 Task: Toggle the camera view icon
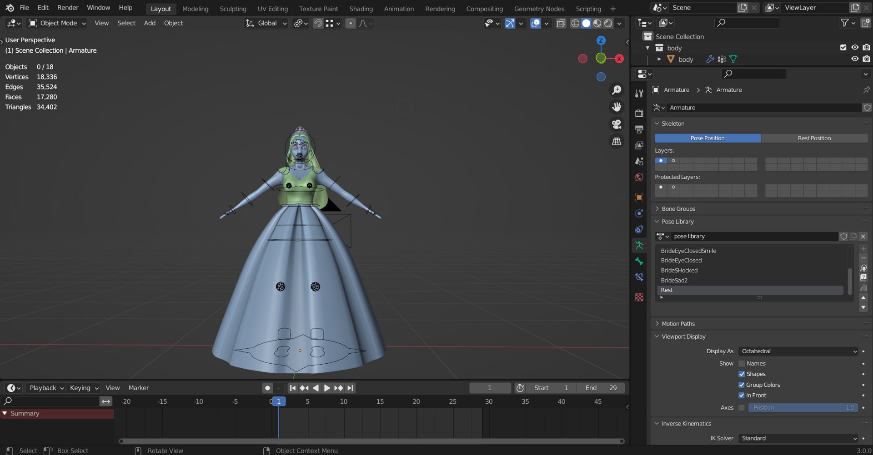pos(617,124)
